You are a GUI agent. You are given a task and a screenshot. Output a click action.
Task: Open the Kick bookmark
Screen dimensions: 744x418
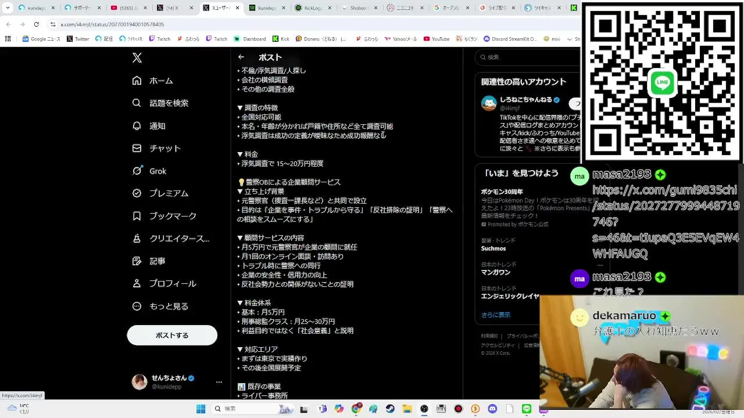(281, 39)
